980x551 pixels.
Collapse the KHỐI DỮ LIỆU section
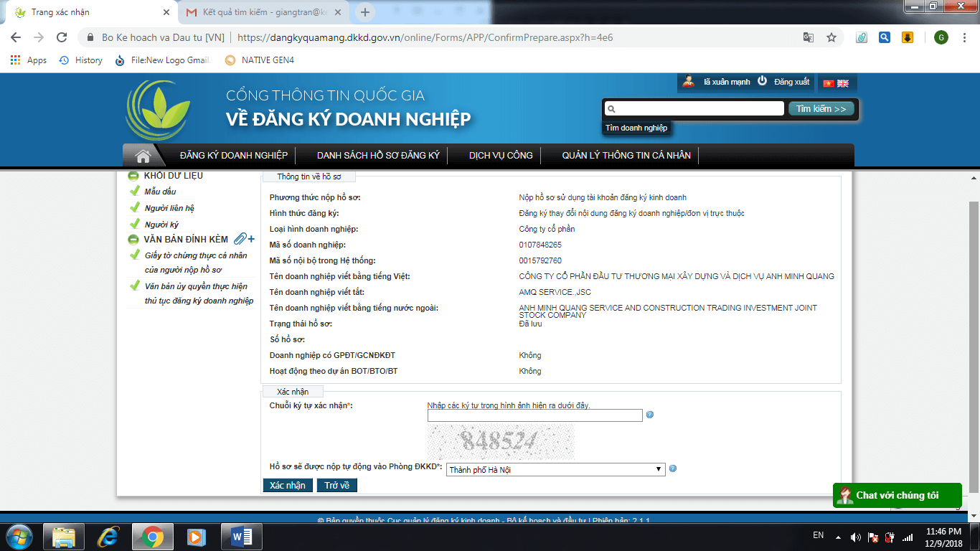133,176
